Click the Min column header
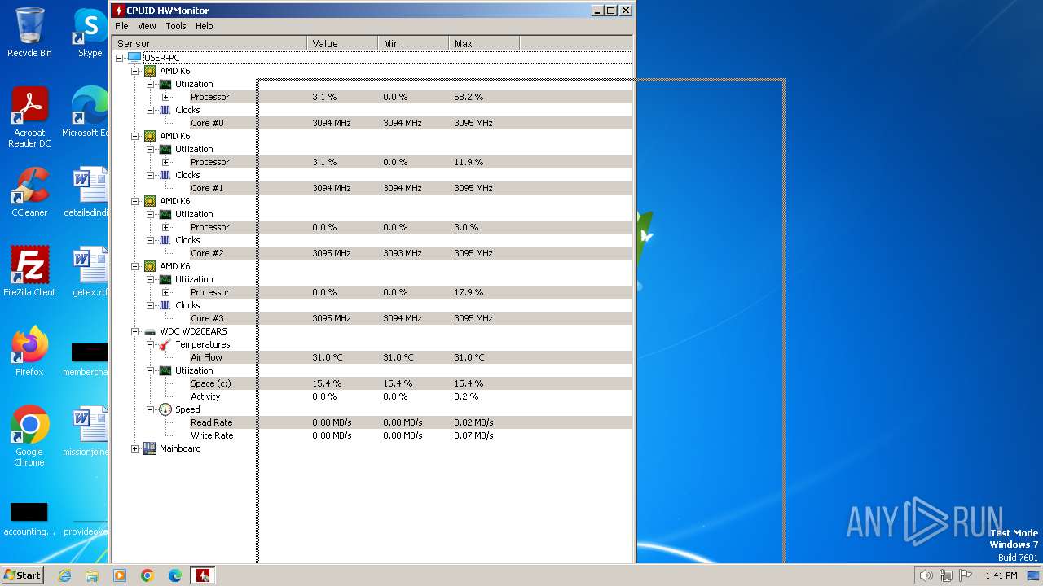 pos(413,43)
